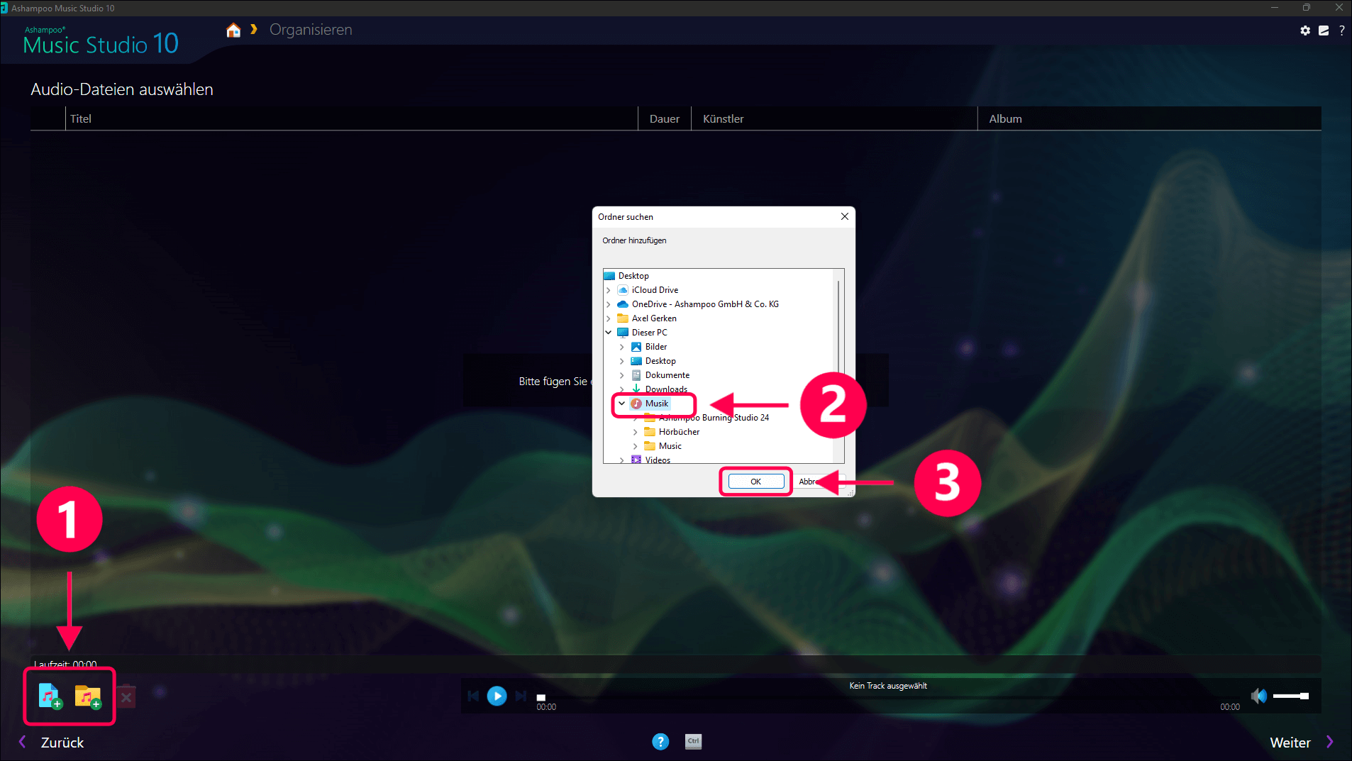
Task: Click the question mark help top-right
Action: coord(1341,30)
